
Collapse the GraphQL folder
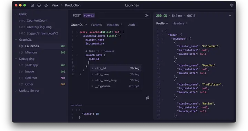tap(16, 40)
